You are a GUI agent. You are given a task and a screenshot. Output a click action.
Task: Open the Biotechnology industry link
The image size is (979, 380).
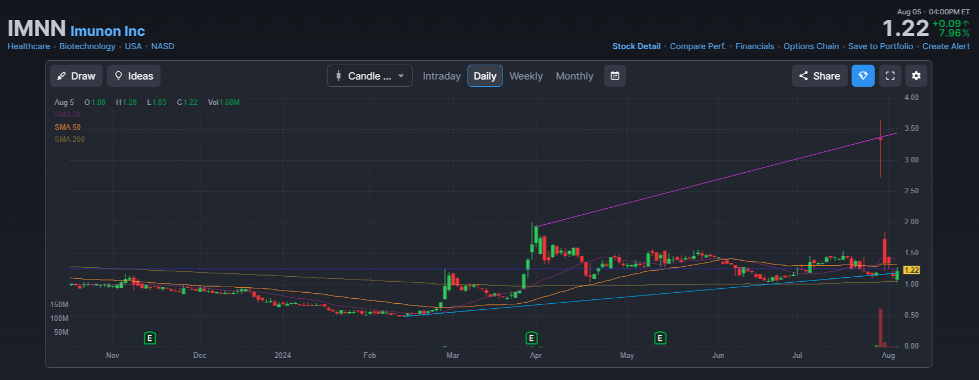(x=87, y=46)
